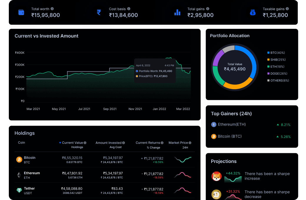Click the Ethereum icon in Top Gainers
Viewport: 306px width, 200px height.
(214, 125)
